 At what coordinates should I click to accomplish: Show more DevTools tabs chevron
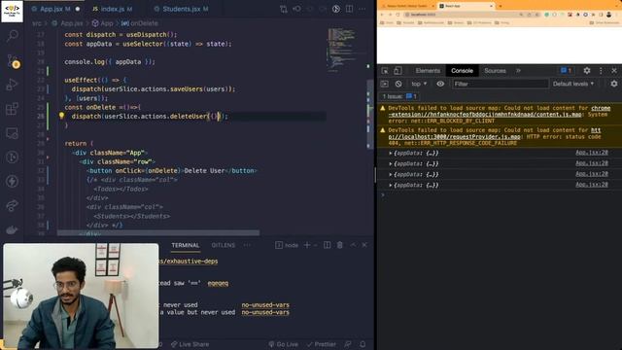(518, 71)
